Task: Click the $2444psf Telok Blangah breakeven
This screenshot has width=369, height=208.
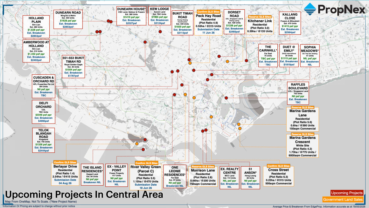Action: [x=44, y=151]
